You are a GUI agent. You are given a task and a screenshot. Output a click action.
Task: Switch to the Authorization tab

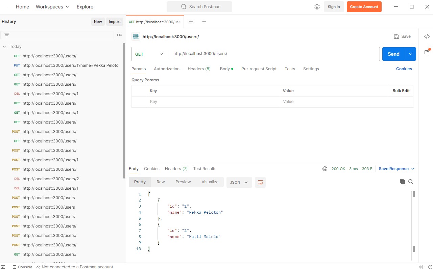click(167, 69)
